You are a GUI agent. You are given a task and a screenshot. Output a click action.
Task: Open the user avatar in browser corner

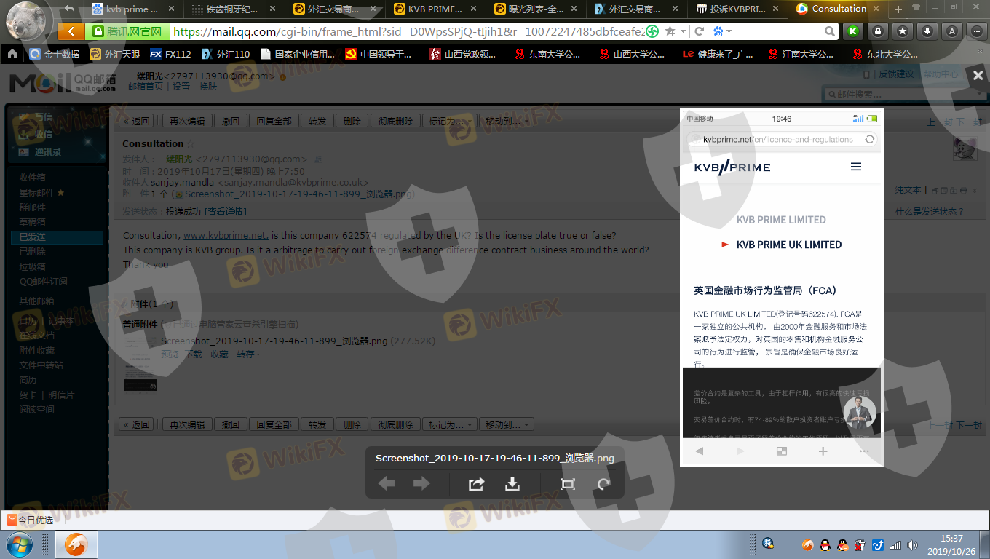(27, 20)
